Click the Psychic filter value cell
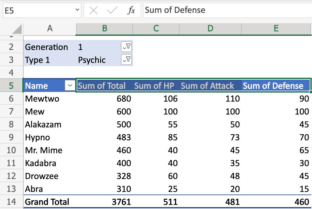Screen dimensions: 312x209 tap(93, 60)
